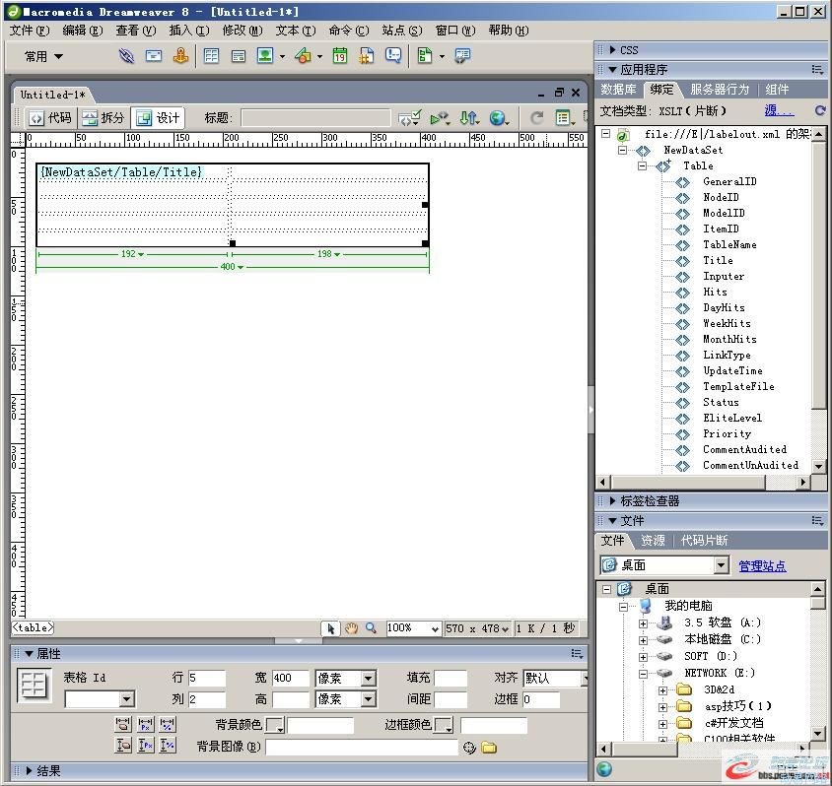Insert a named anchor from toolbar
The width and height of the screenshot is (832, 786).
[x=180, y=56]
